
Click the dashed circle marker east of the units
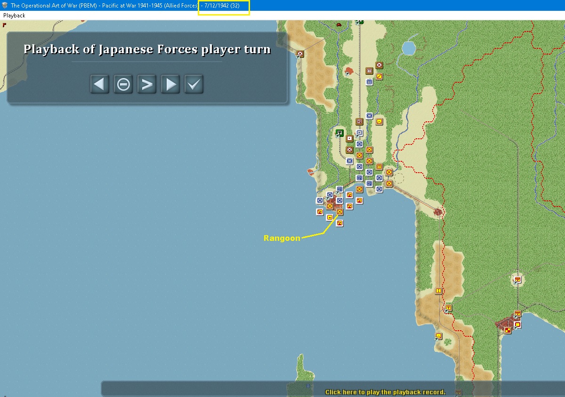(x=398, y=178)
